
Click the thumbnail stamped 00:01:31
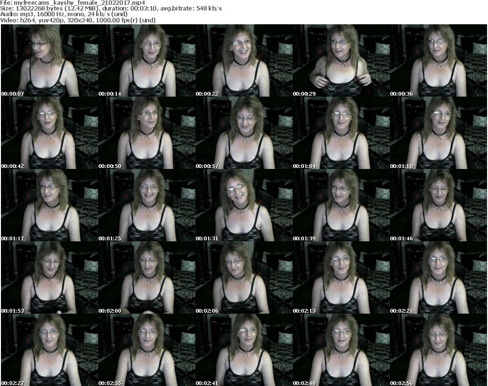click(x=244, y=205)
